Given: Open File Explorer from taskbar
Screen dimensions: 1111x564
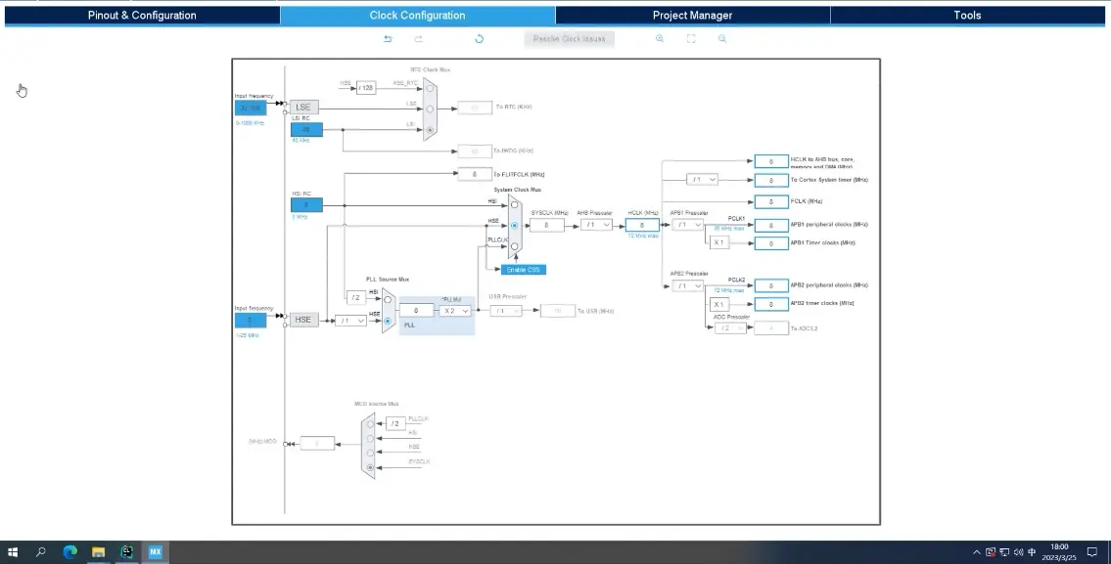Looking at the screenshot, I should coord(98,552).
